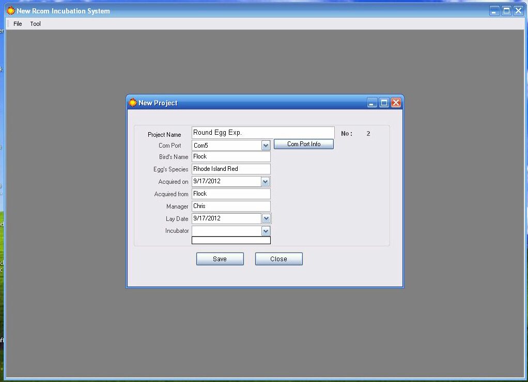Expand the Incubator dropdown list
This screenshot has height=382, width=528.
(x=266, y=231)
